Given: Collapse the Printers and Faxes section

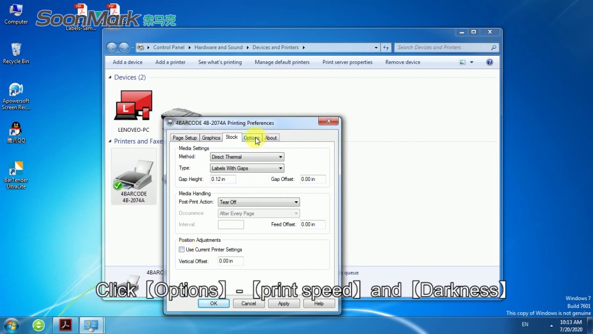Looking at the screenshot, I should pyautogui.click(x=110, y=141).
